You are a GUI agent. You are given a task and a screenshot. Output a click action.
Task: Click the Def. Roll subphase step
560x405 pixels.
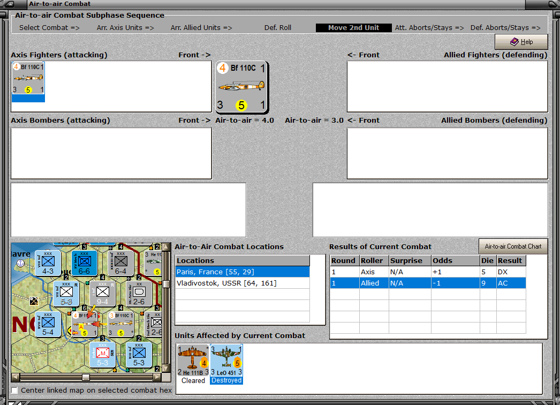(x=278, y=27)
